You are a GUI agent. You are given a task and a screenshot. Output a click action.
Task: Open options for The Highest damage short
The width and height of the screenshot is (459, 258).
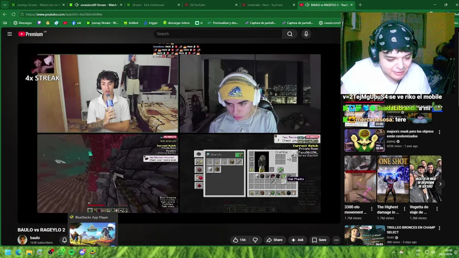(x=404, y=209)
